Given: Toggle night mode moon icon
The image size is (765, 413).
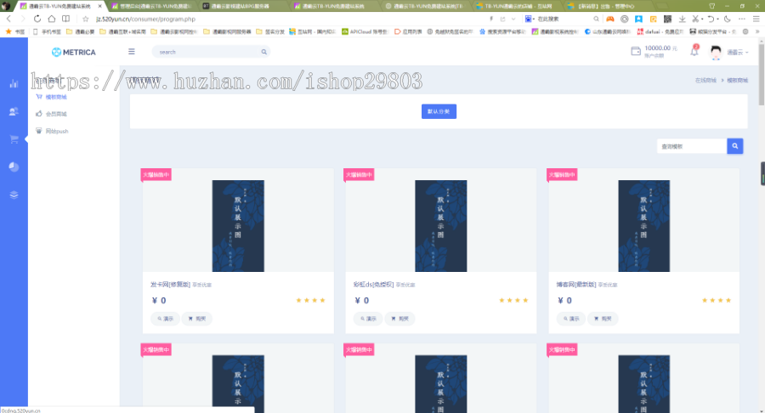Looking at the screenshot, I should 728,19.
